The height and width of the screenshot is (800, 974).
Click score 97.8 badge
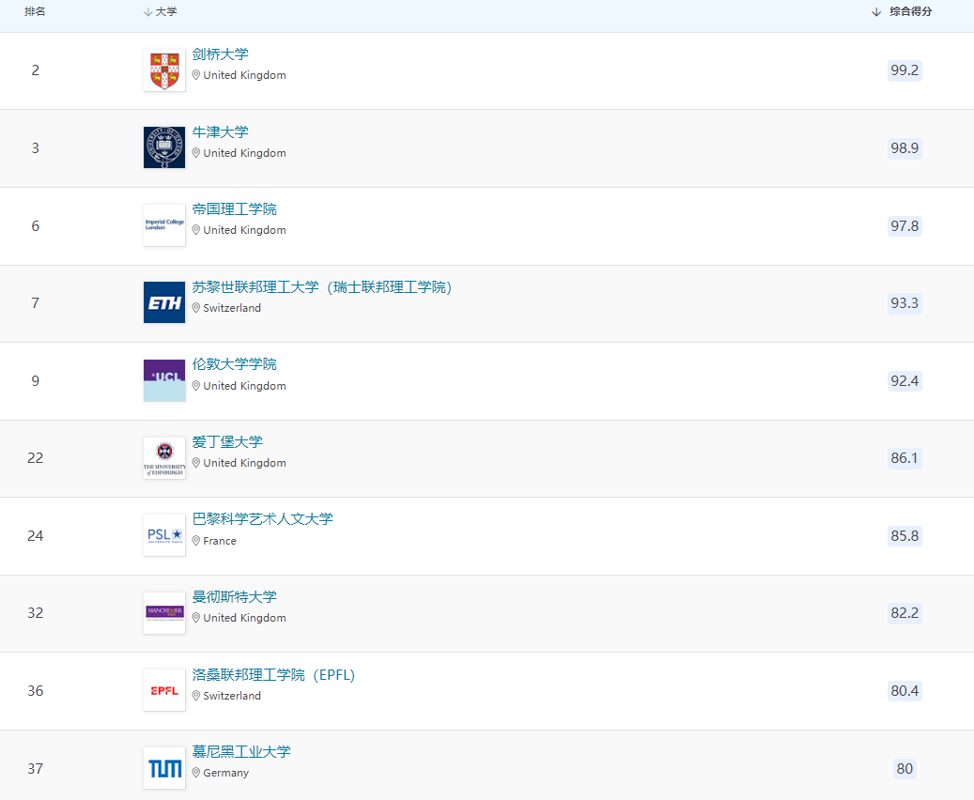click(x=904, y=225)
